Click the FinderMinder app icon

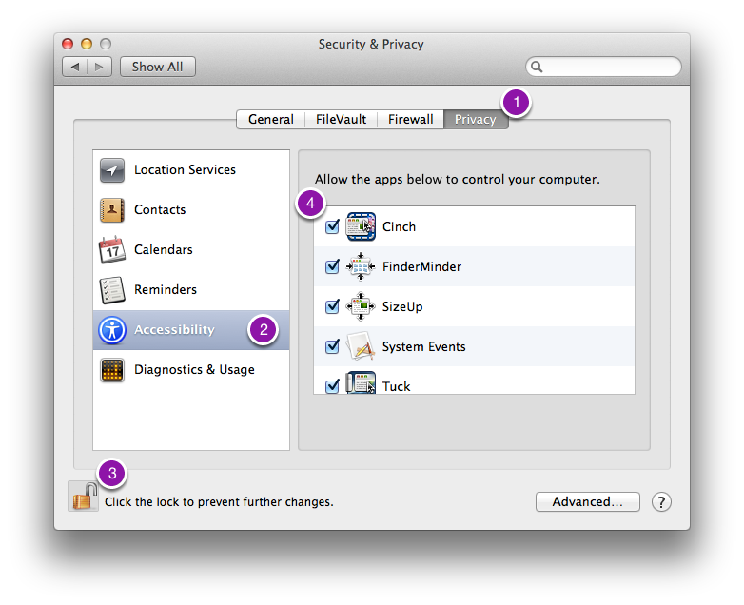361,266
